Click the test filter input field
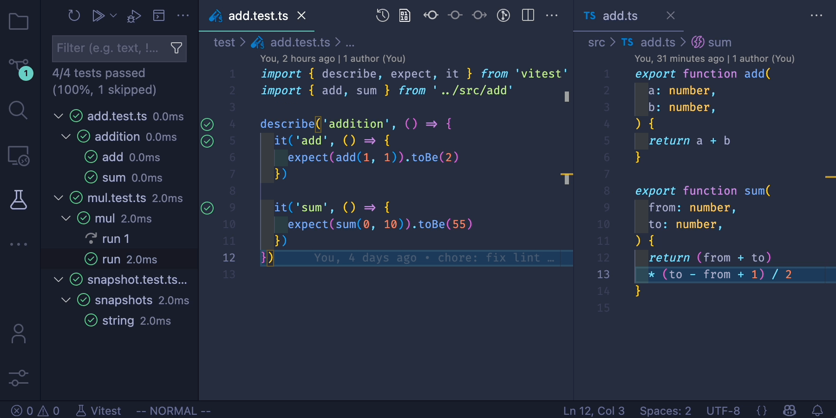Viewport: 836px width, 418px height. coord(111,48)
